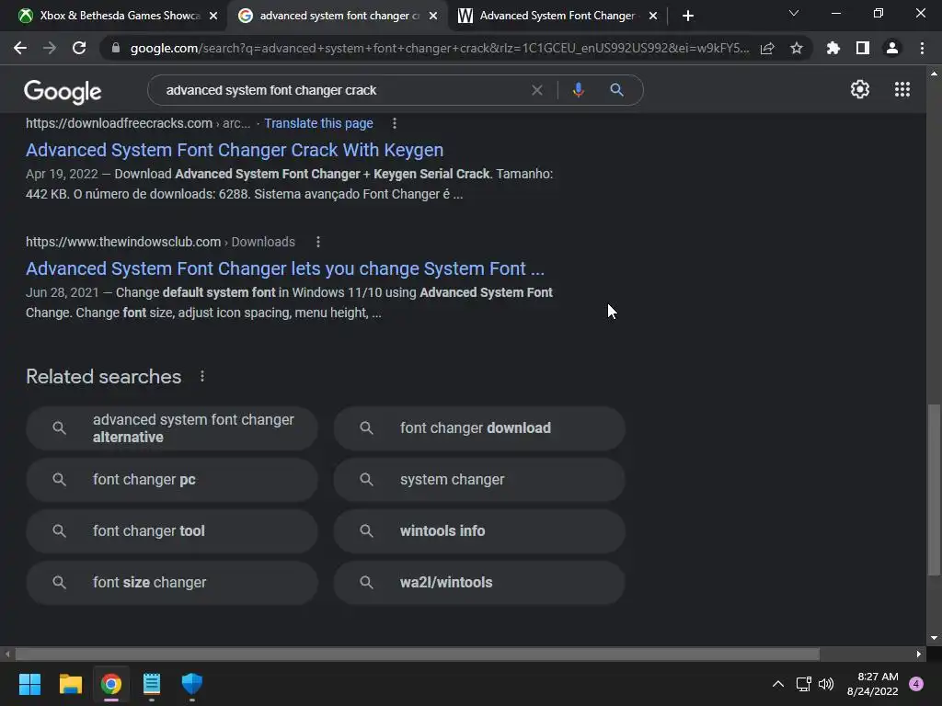Viewport: 942px width, 706px height.
Task: Search related: system changer
Action: tap(479, 480)
